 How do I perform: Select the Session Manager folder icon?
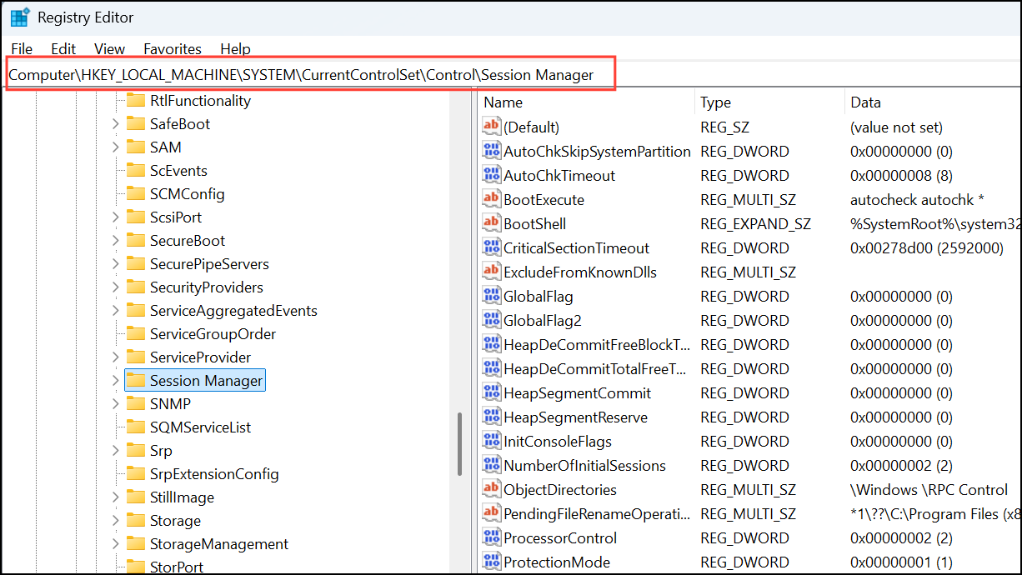136,380
